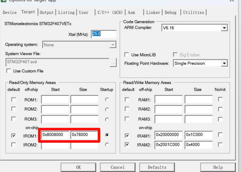Open the Operating system dropdown
241x172 pixels.
click(113, 45)
